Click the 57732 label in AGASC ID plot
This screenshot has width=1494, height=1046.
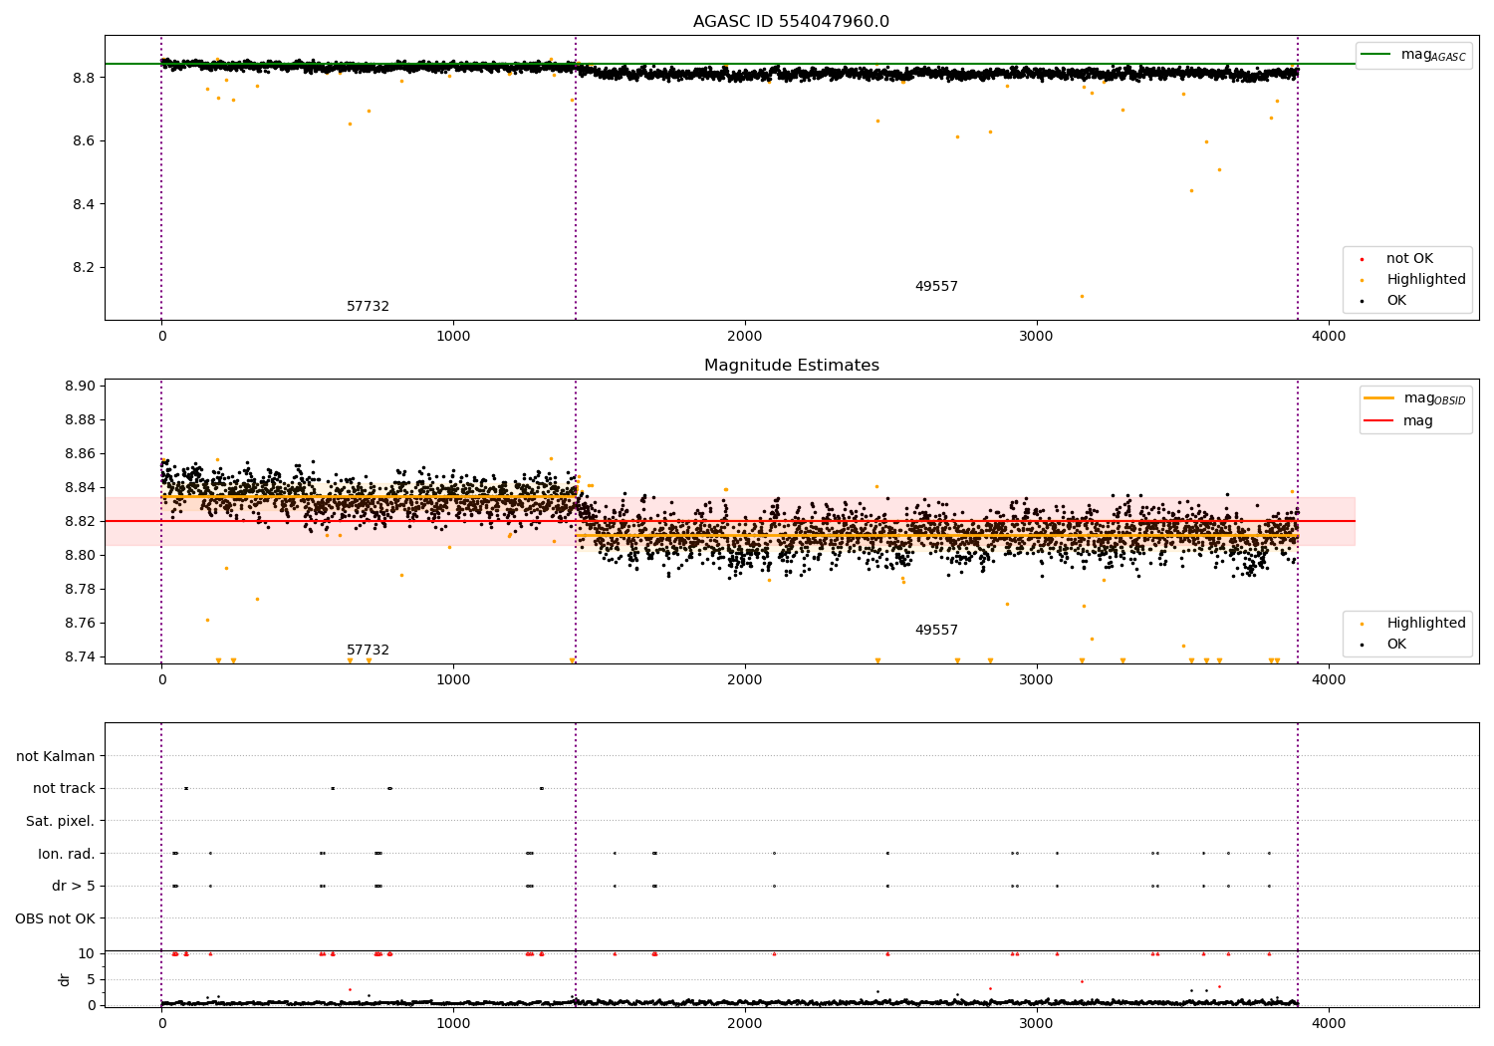pos(368,306)
